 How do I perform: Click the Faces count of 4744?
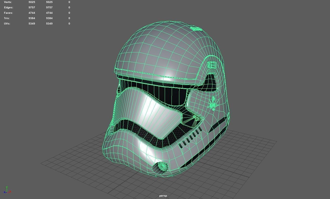pyautogui.click(x=32, y=13)
